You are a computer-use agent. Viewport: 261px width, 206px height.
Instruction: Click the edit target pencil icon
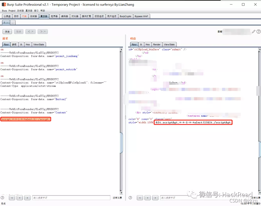(254, 31)
